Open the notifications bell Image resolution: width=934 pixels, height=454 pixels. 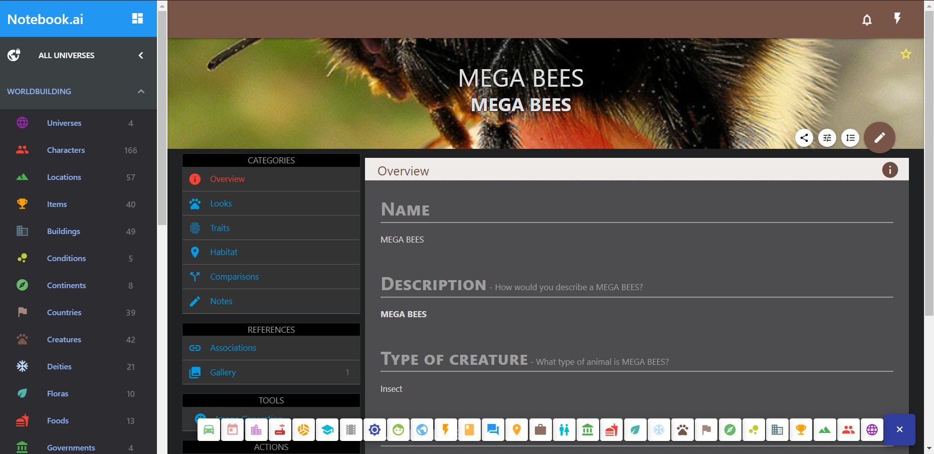[x=867, y=20]
